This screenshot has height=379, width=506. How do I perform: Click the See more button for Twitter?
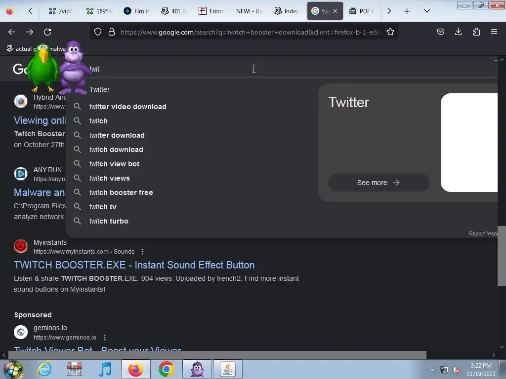point(379,183)
